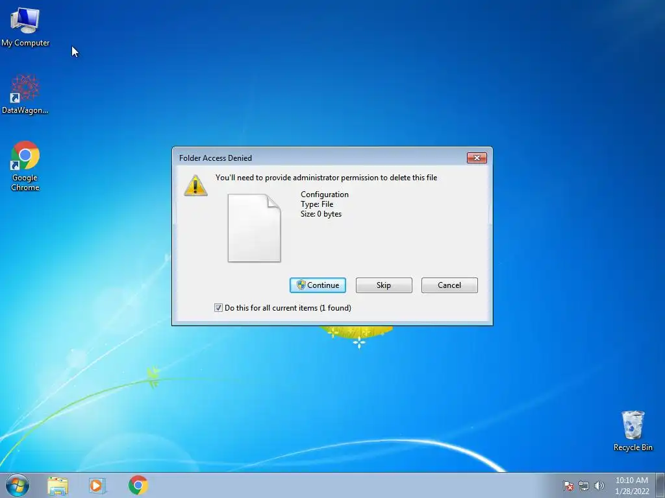Open the taskbar clock showing 10:10 AM
Viewport: 665px width, 498px height.
pos(631,486)
